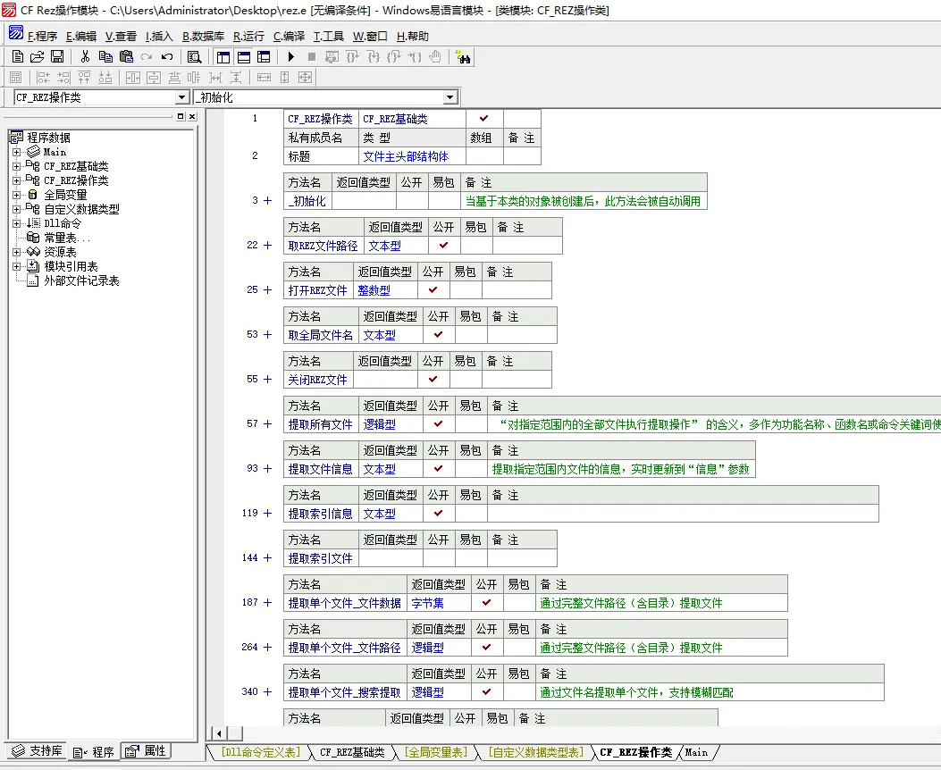Expand the _初始化 method code block
This screenshot has height=770, width=941.
coord(267,200)
